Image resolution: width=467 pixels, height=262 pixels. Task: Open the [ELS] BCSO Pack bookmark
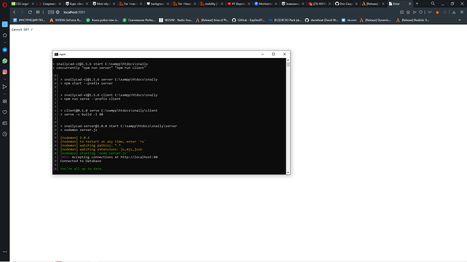[285, 20]
